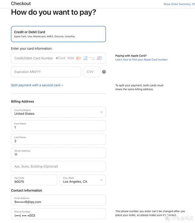Click the UnionPay logo icon
This screenshot has height=223, width=195.
pyautogui.click(x=99, y=58)
